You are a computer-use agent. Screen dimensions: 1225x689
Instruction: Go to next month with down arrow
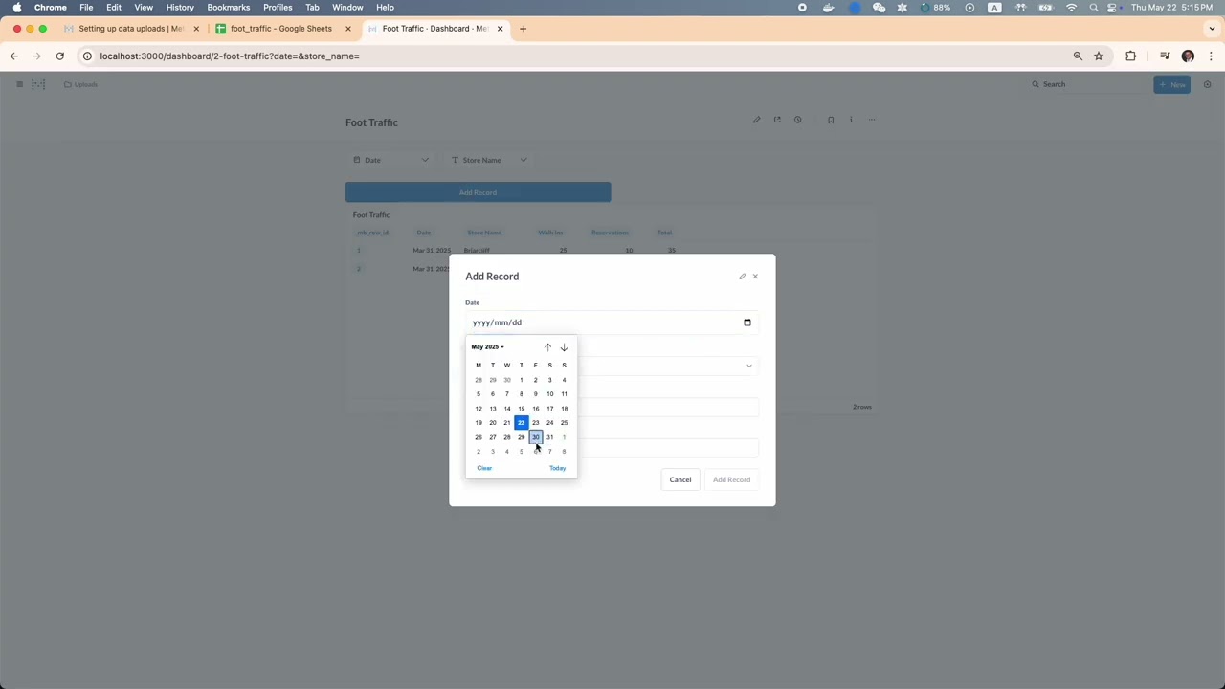[x=564, y=347]
